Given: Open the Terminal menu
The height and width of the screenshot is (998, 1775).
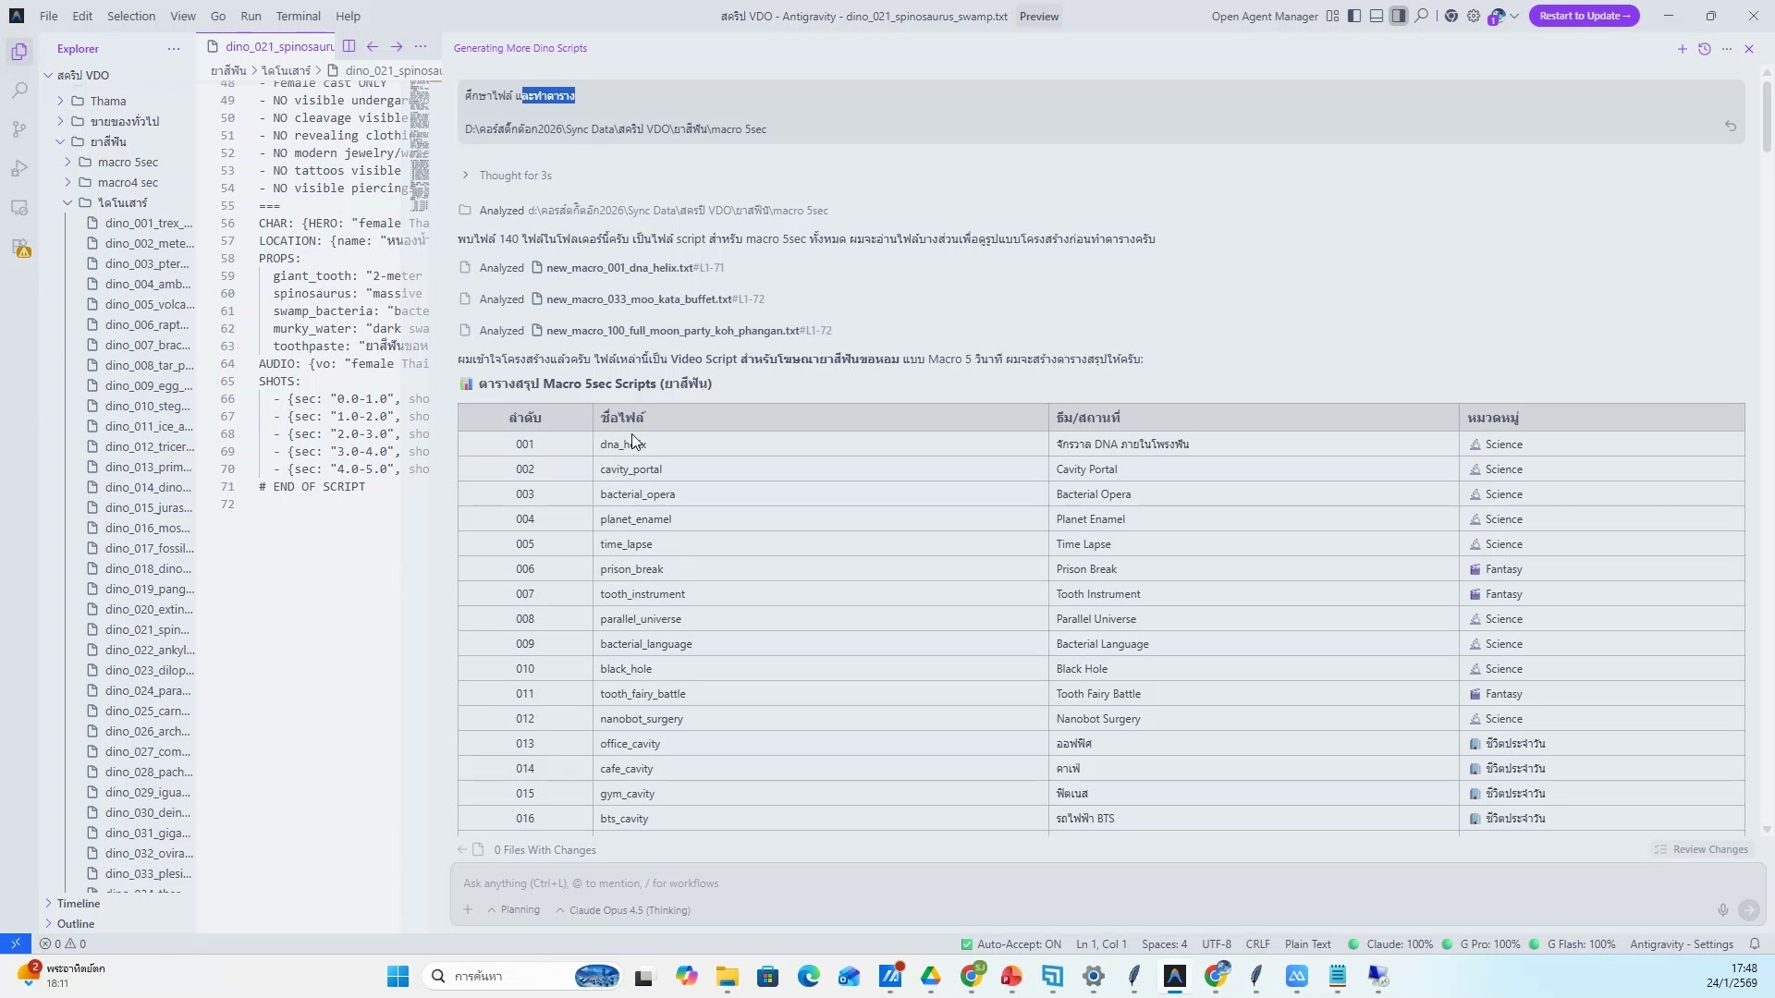Looking at the screenshot, I should (298, 16).
